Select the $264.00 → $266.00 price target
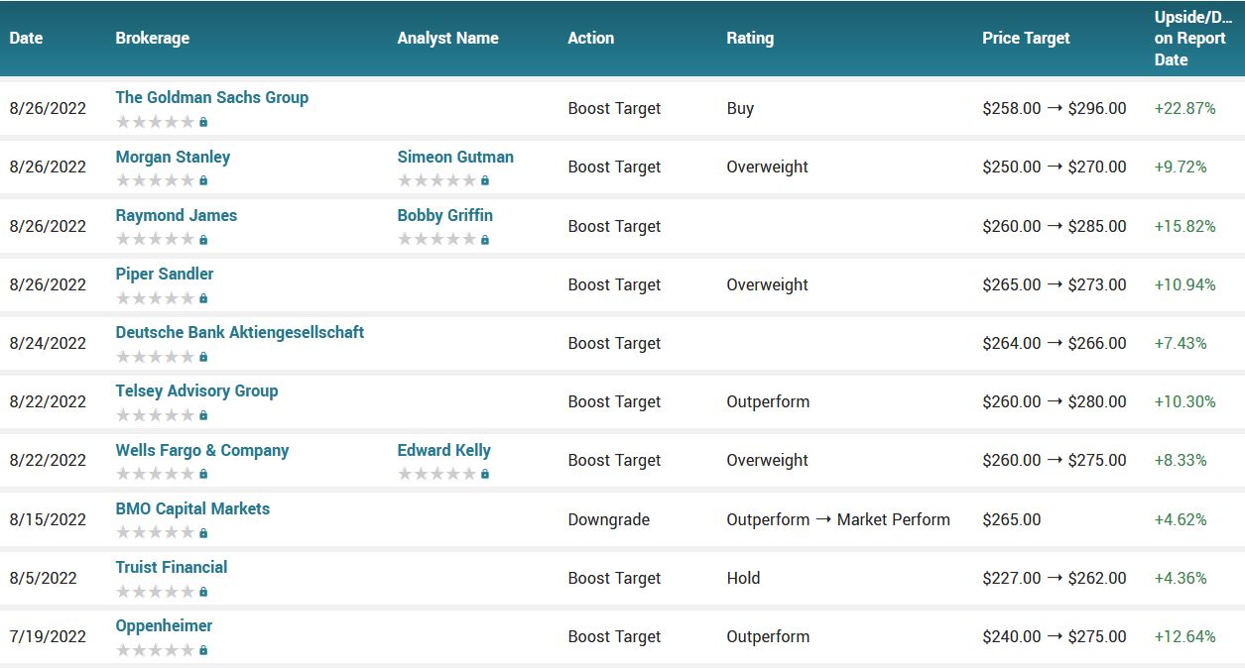Viewport: 1245px width, 668px height. (x=1055, y=343)
